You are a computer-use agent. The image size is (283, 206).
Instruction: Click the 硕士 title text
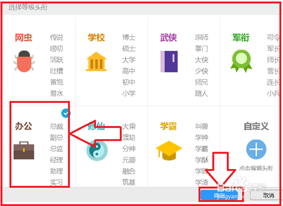(129, 48)
